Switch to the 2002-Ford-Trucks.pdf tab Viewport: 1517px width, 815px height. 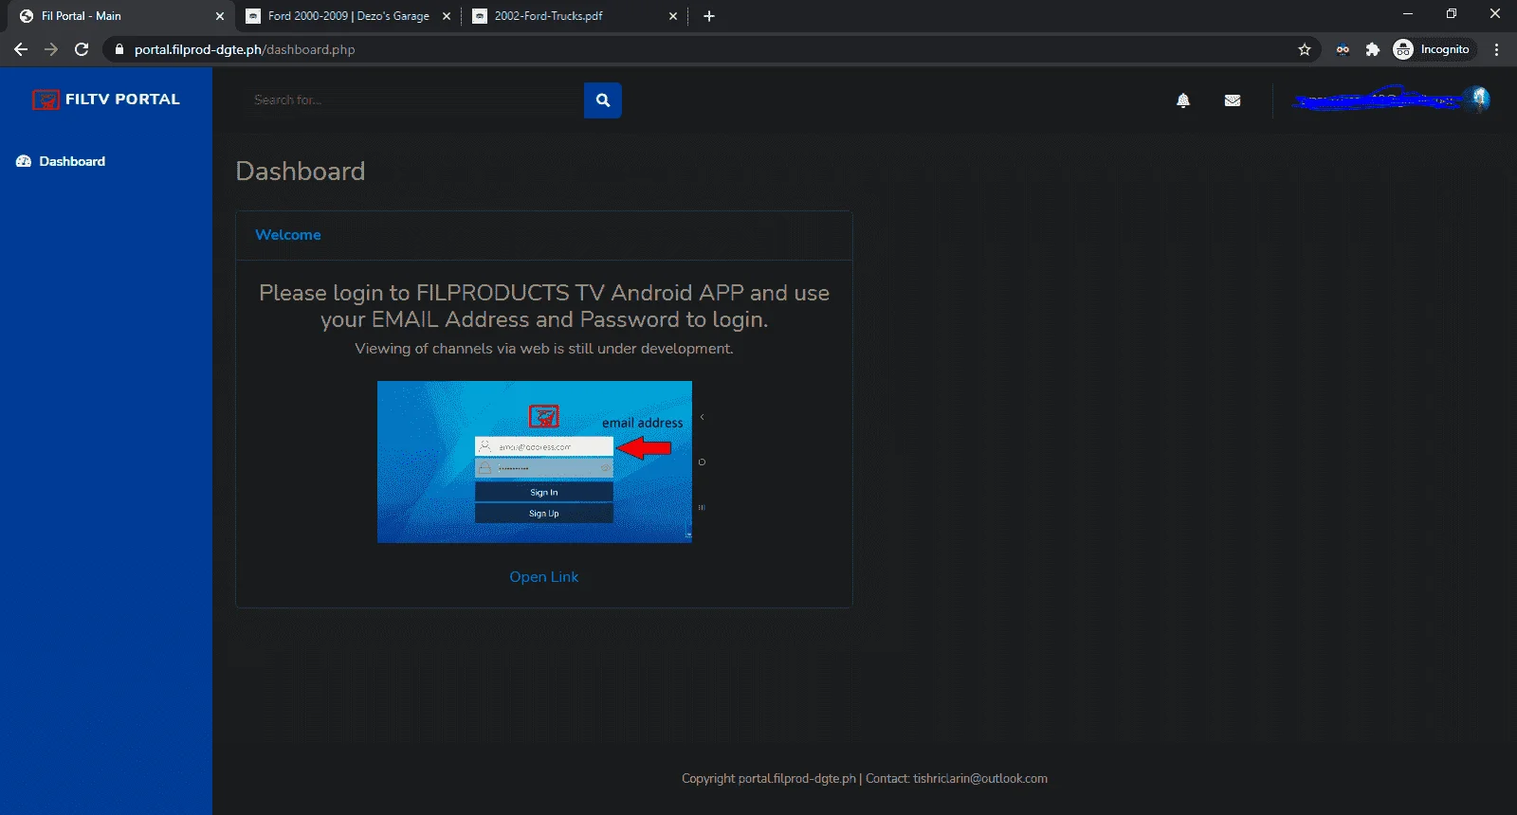click(575, 16)
